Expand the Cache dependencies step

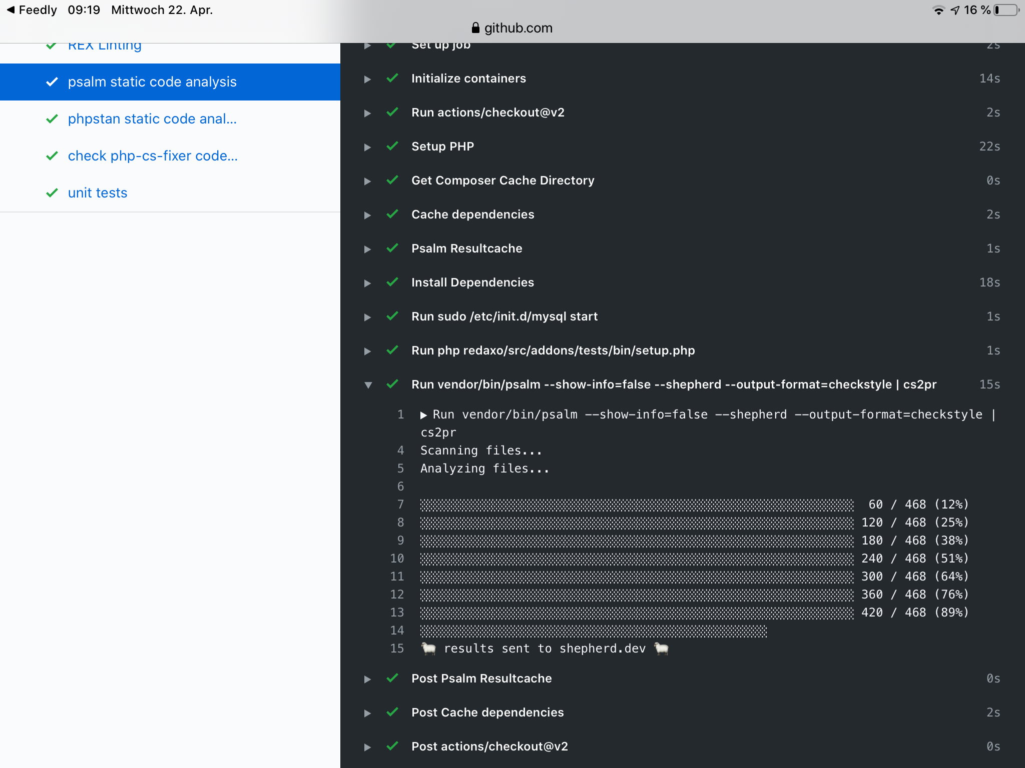pos(368,214)
